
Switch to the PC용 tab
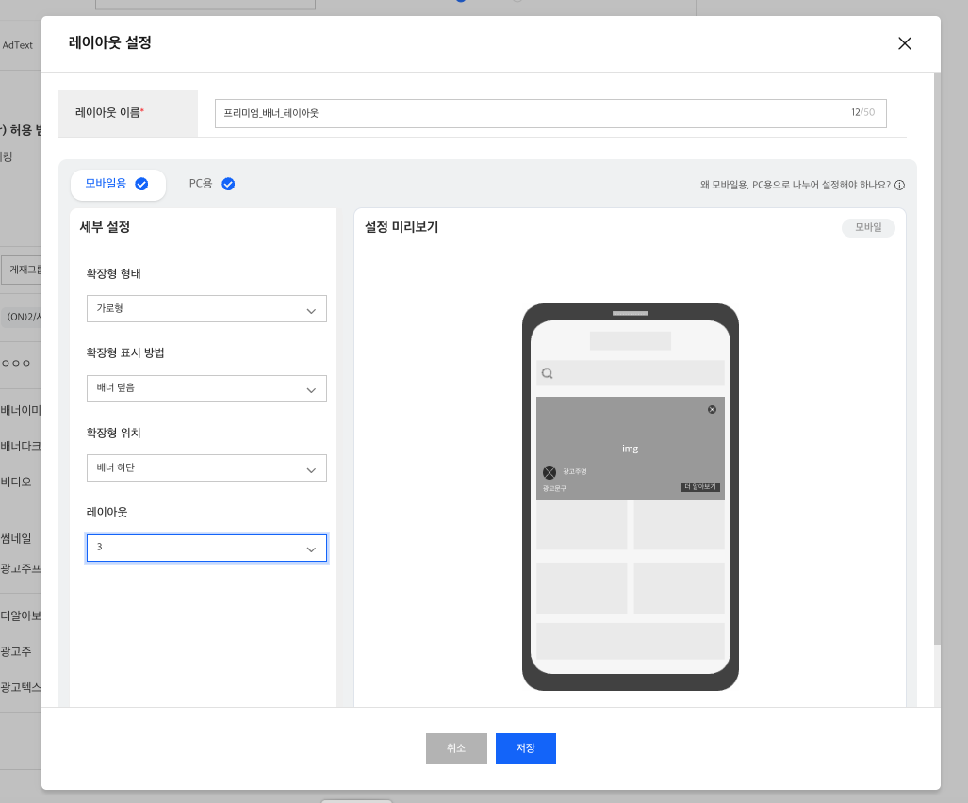(201, 184)
